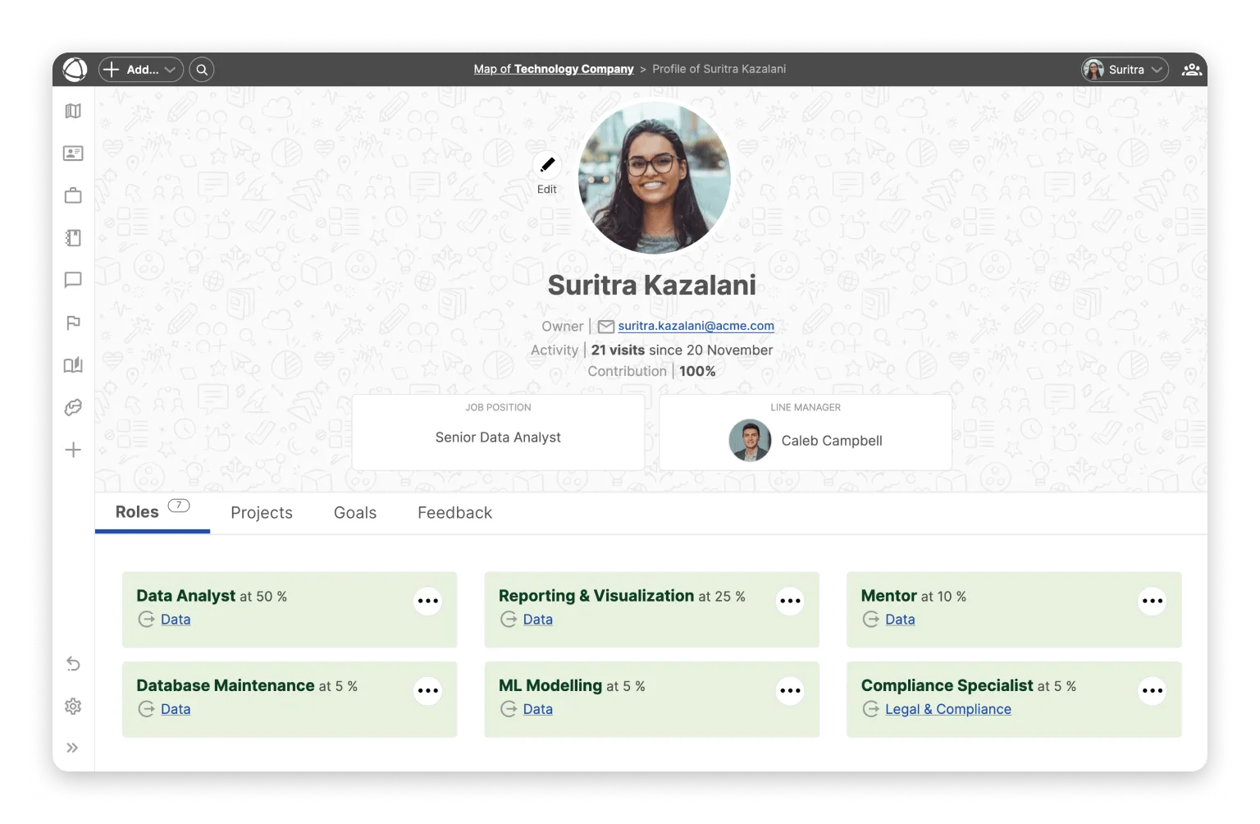
Task: Expand the sidebar with the chevron arrows
Action: (x=73, y=747)
